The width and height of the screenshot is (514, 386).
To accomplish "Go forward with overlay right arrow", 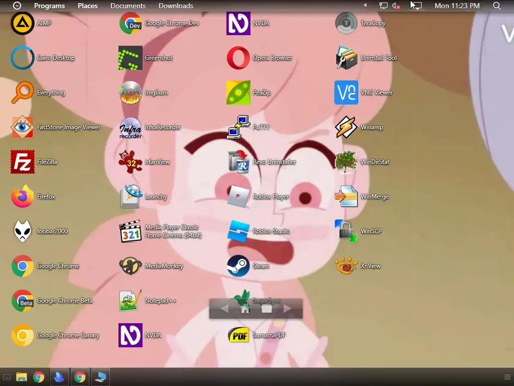I will coord(287,309).
